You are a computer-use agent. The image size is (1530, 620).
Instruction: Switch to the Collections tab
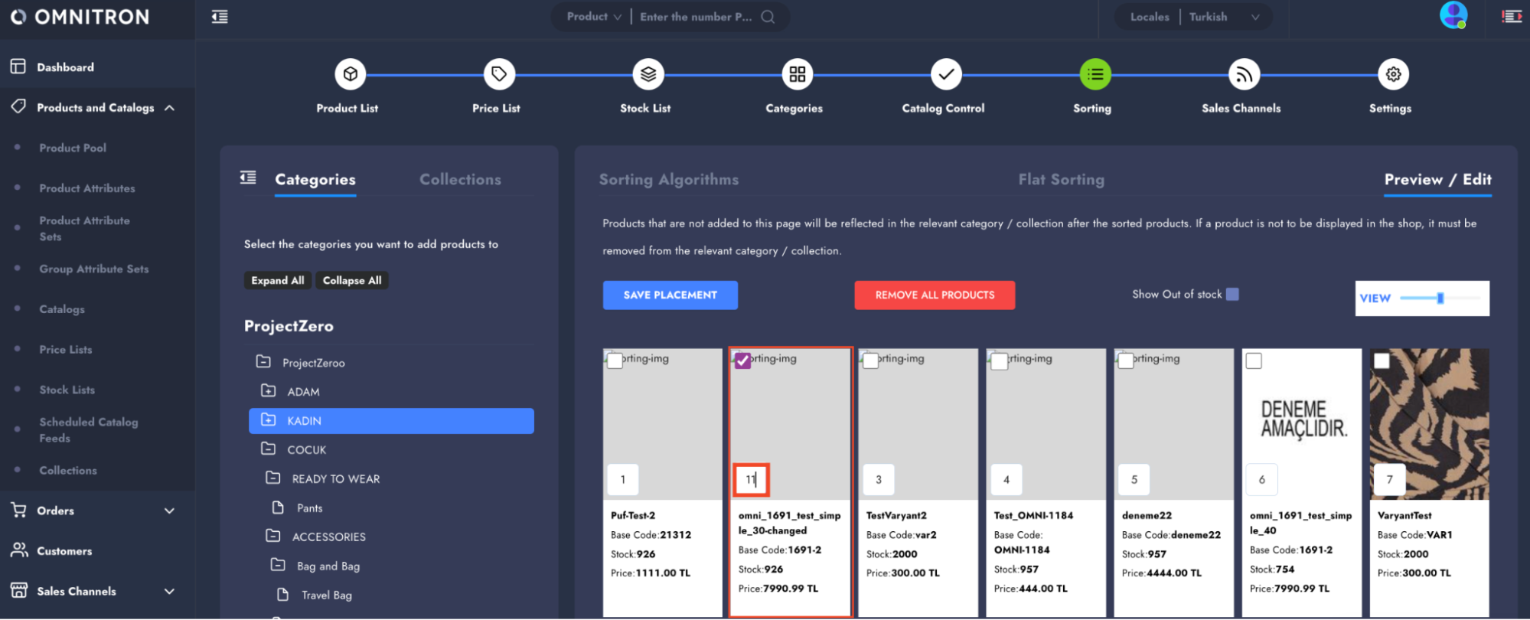(x=460, y=180)
